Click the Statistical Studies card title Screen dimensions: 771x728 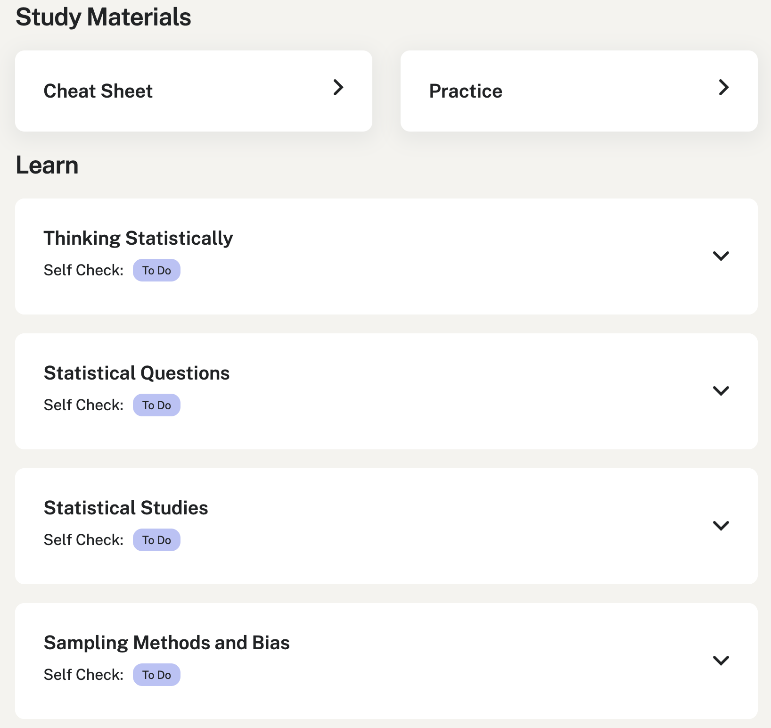[x=125, y=508]
